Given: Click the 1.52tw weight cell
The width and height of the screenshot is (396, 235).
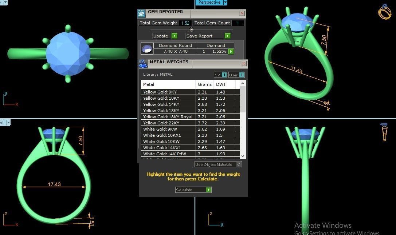Looking at the screenshot, I should [219, 51].
